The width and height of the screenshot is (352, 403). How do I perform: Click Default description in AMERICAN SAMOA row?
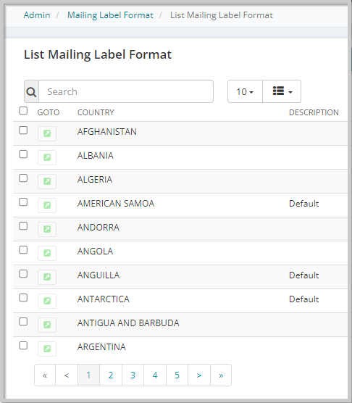pos(304,203)
